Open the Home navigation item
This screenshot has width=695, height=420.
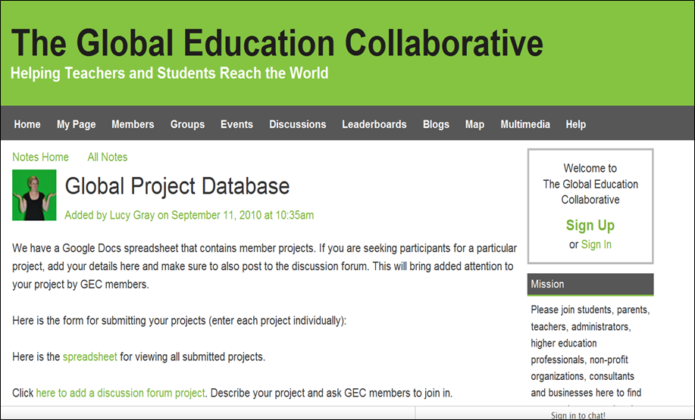pos(27,124)
